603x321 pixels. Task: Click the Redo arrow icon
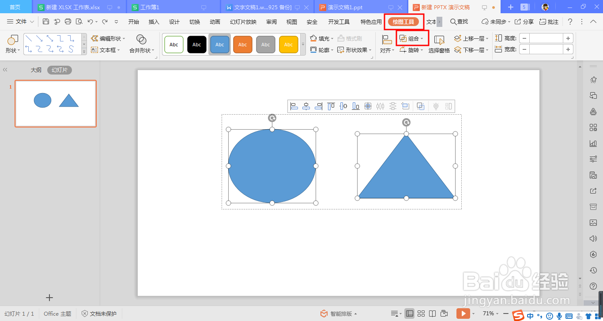[105, 22]
